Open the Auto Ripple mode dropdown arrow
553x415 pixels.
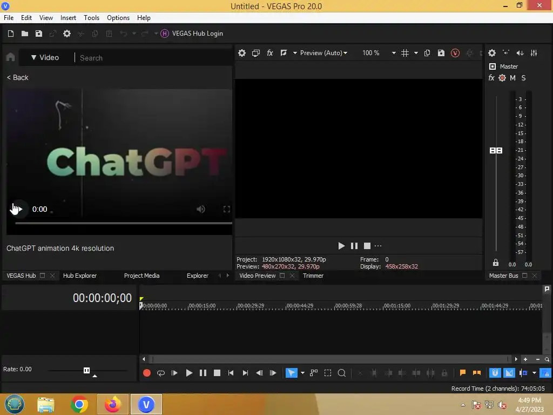tap(534, 373)
